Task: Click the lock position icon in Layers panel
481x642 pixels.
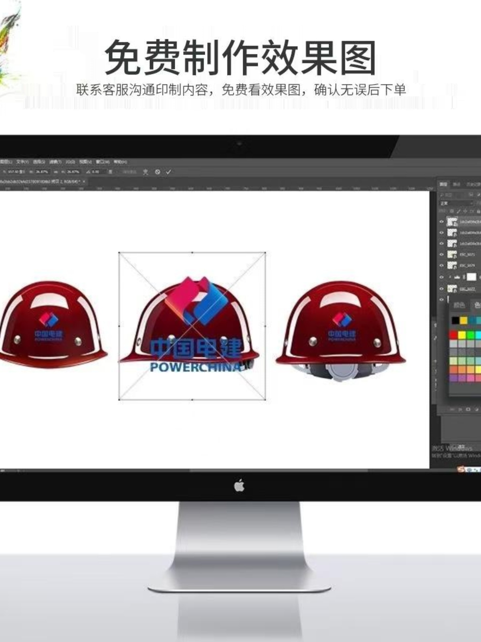Action: click(465, 211)
